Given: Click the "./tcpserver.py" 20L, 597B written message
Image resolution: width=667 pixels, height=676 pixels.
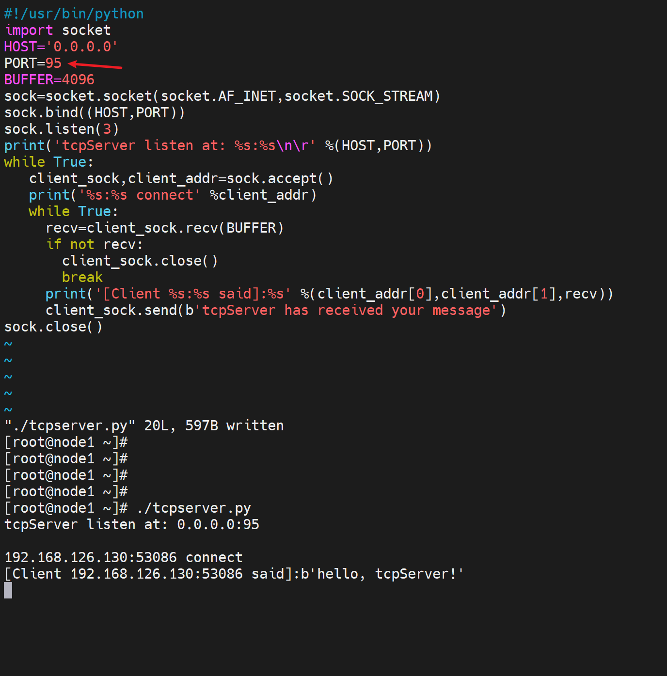Looking at the screenshot, I should coord(144,425).
